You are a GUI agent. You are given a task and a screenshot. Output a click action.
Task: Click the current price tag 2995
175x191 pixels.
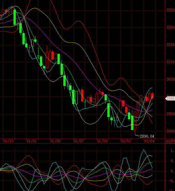(x=170, y=98)
